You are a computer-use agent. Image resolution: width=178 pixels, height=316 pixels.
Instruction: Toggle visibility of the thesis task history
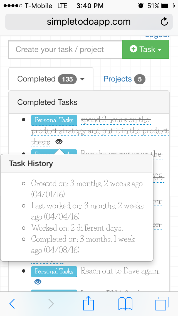point(58,142)
